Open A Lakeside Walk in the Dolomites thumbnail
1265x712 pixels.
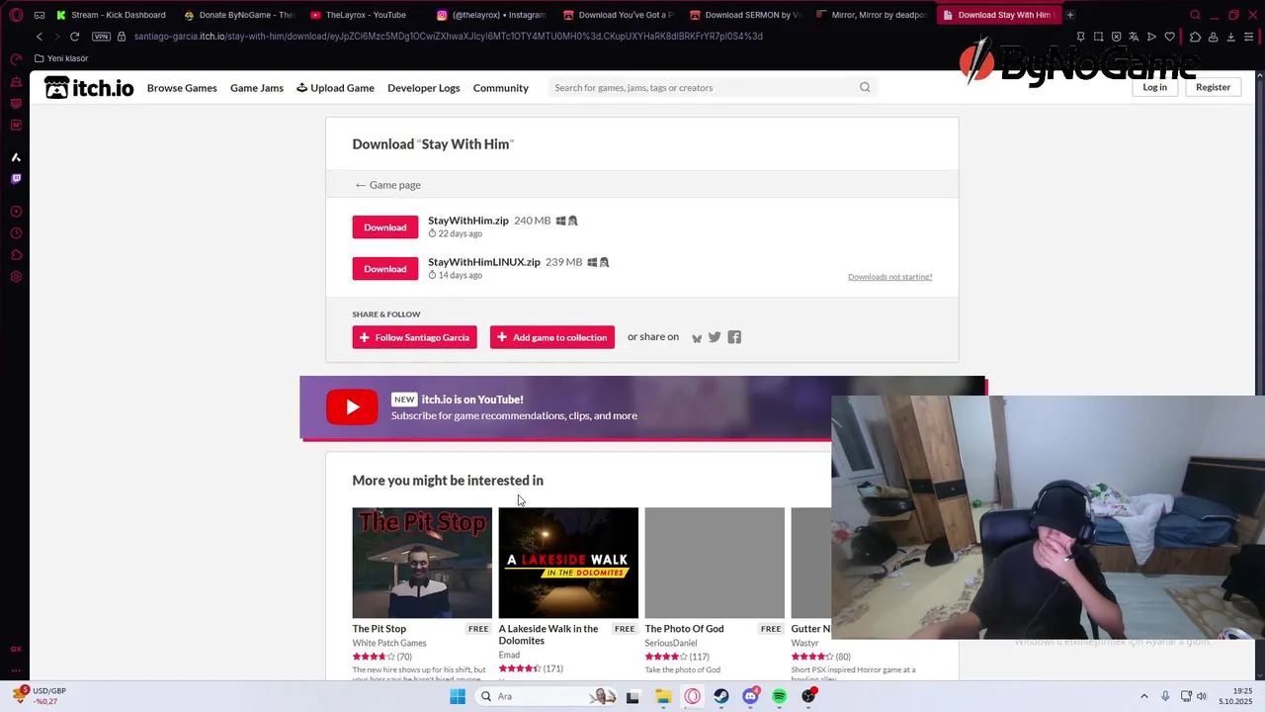[x=568, y=563]
